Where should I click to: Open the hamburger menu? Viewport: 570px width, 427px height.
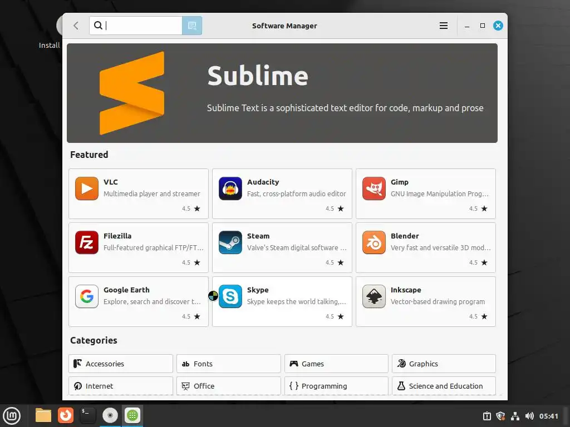pos(443,26)
